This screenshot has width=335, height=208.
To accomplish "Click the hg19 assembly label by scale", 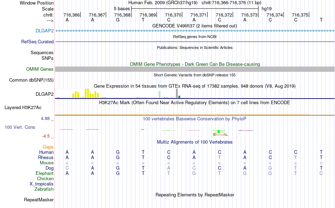I will [x=267, y=9].
